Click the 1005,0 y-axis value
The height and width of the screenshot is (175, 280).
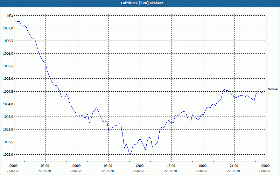(8, 79)
